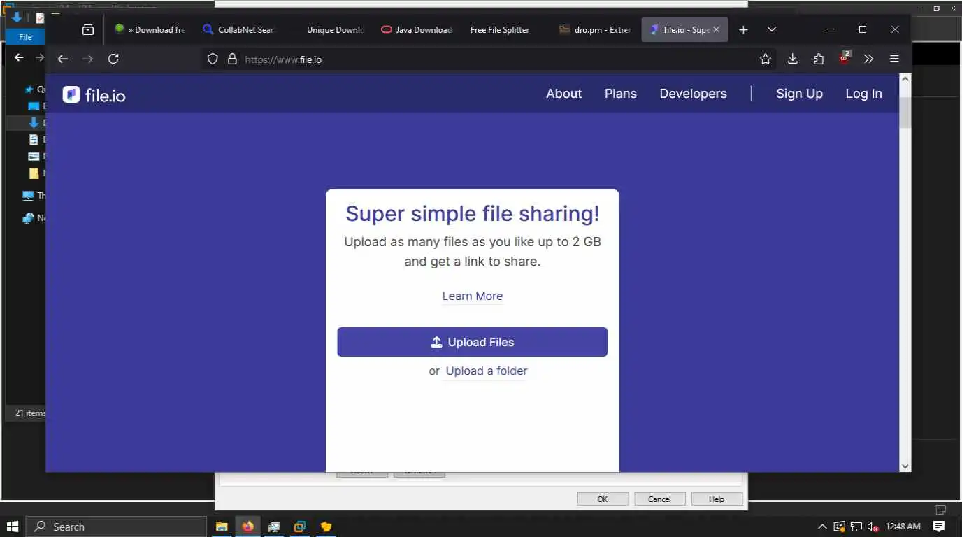
Task: Open Plans page on file.io
Action: coord(621,94)
